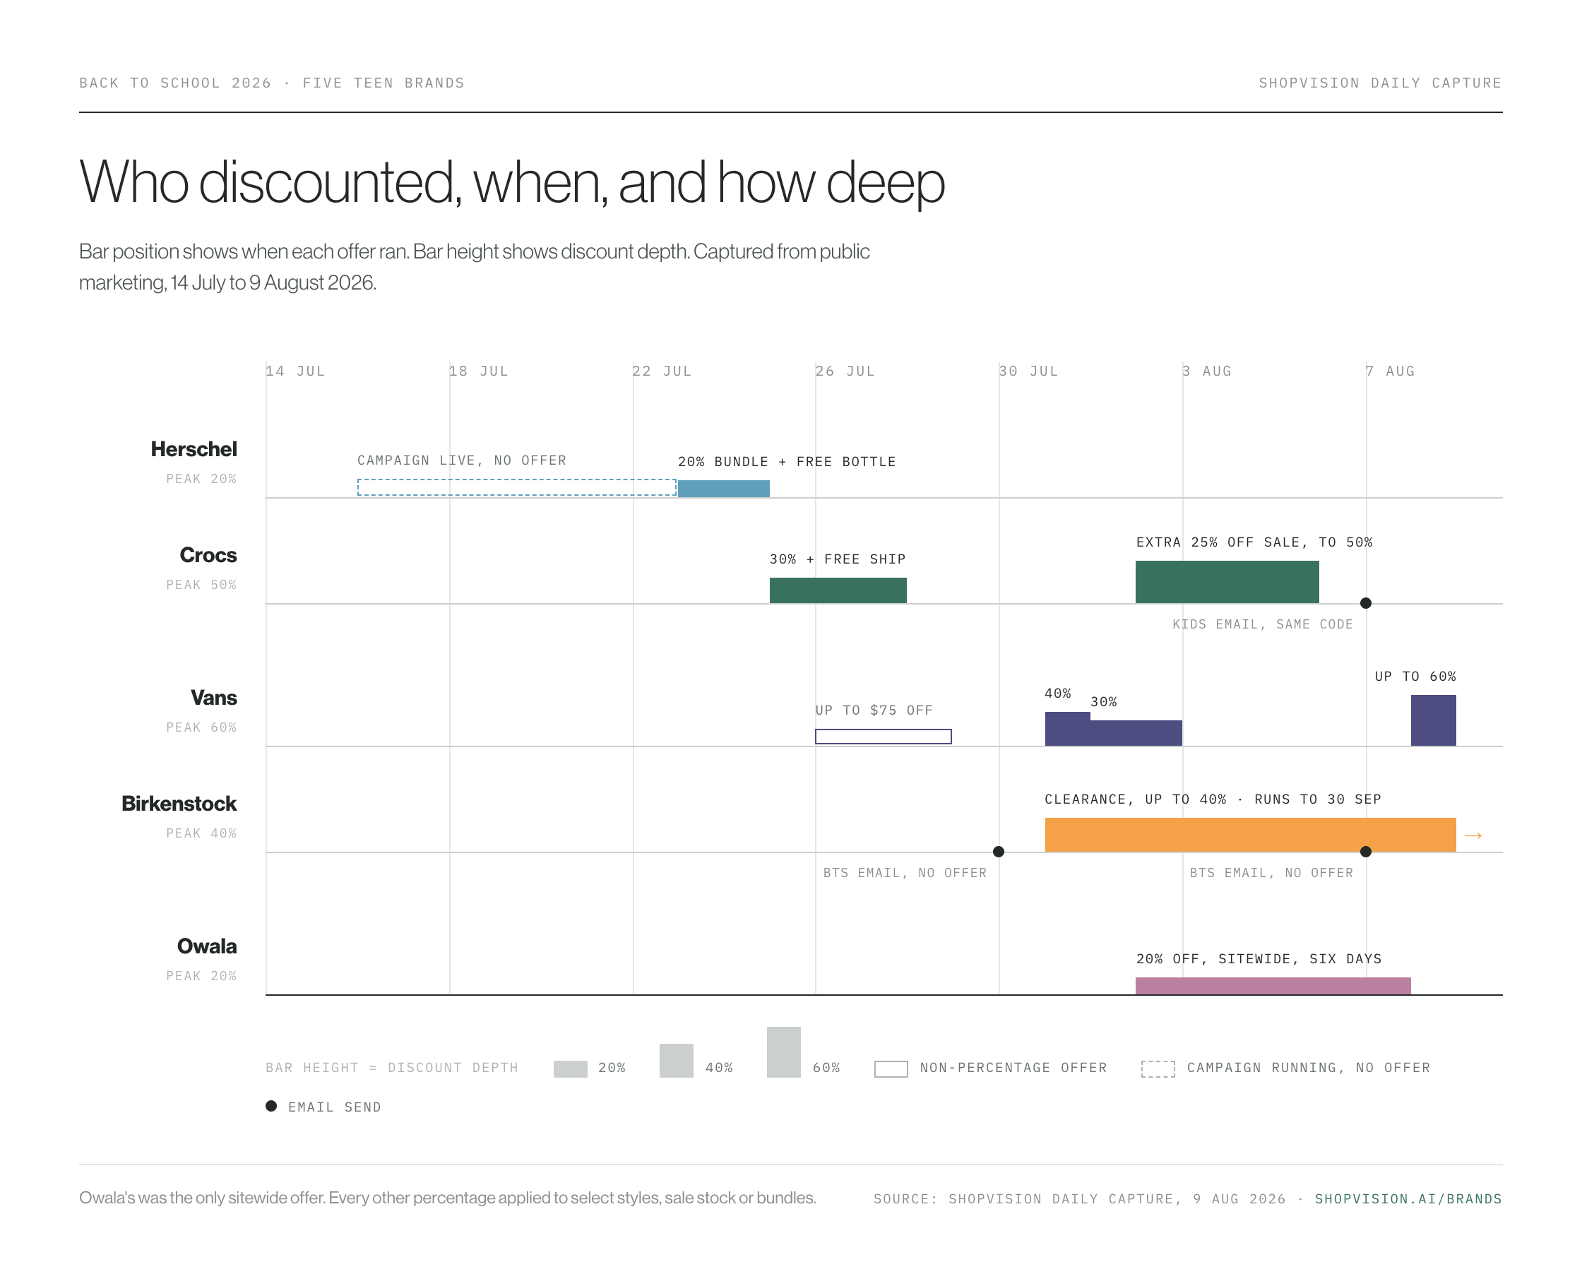
Task: Click the Email Send dot in the legend
Action: [271, 1106]
